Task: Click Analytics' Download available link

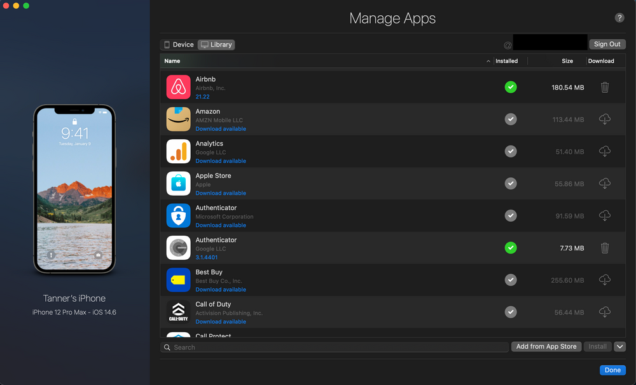Action: tap(221, 161)
